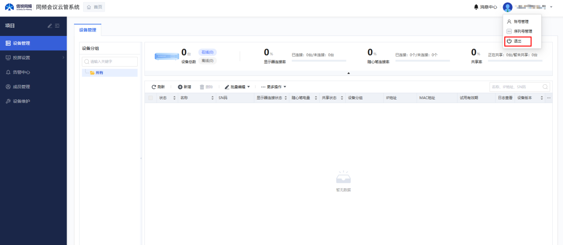Screen dimensions: 563x245
Task: Toggle the 在线(0) online filter
Action: 207,52
